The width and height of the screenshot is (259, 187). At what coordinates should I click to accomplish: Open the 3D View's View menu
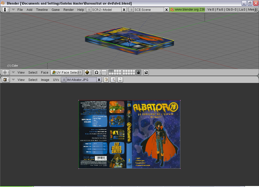(21, 72)
